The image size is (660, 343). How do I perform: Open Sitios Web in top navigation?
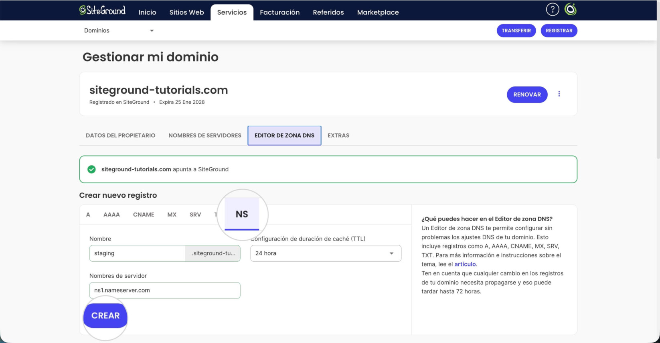click(x=186, y=12)
